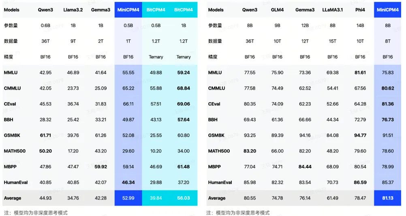Click the bold 86.59 HumanEval value

pos(360,182)
